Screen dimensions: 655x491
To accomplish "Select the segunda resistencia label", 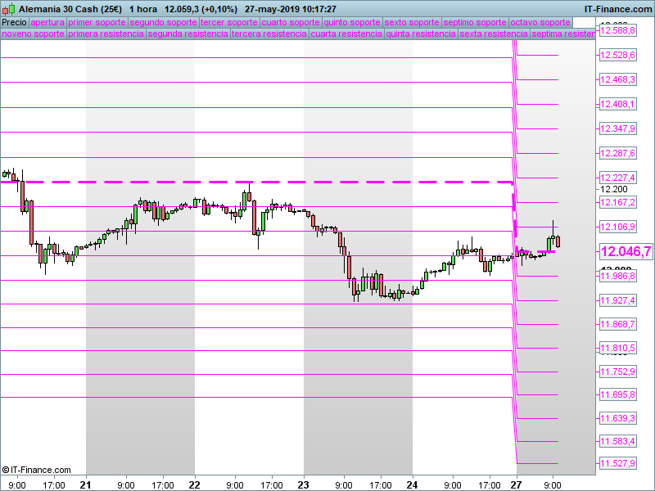I will pos(188,34).
